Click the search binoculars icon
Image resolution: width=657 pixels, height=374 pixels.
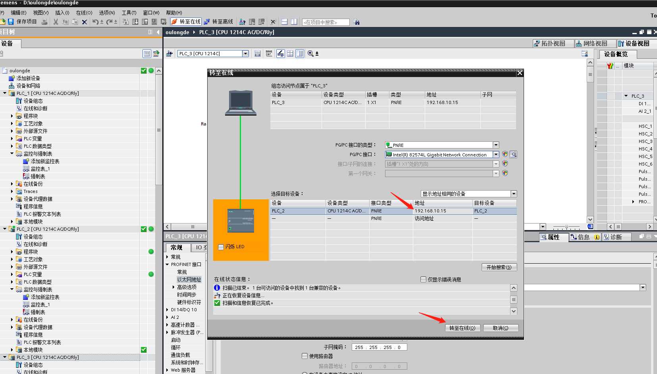(356, 22)
